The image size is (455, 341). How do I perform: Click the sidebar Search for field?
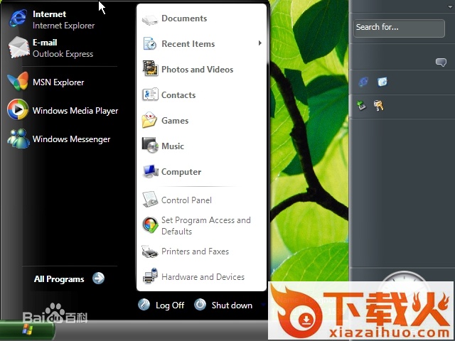(399, 28)
